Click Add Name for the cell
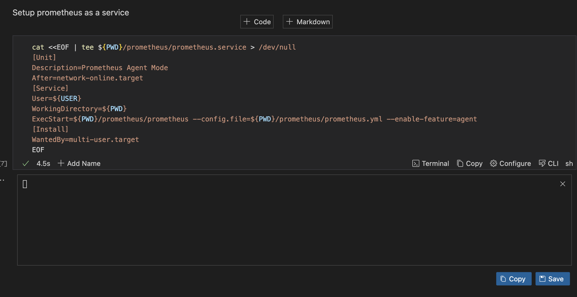Viewport: 577px width, 297px height. pyautogui.click(x=79, y=163)
